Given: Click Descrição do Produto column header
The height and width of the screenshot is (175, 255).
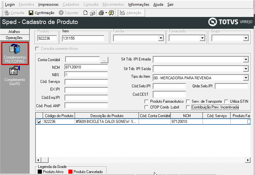Looking at the screenshot, I should tap(107, 115).
